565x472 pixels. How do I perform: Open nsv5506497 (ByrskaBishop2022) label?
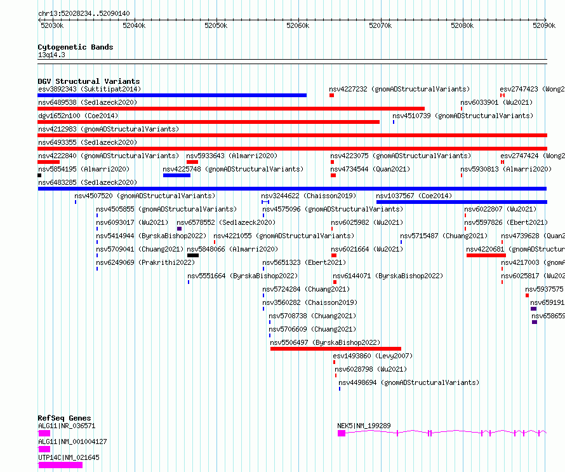[325, 342]
